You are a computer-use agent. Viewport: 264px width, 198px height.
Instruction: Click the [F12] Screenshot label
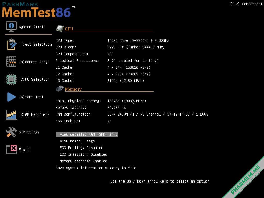[246, 4]
